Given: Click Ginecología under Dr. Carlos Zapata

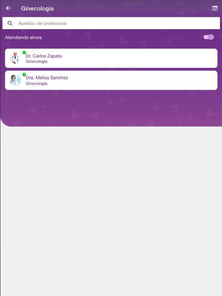Looking at the screenshot, I should 36,62.
